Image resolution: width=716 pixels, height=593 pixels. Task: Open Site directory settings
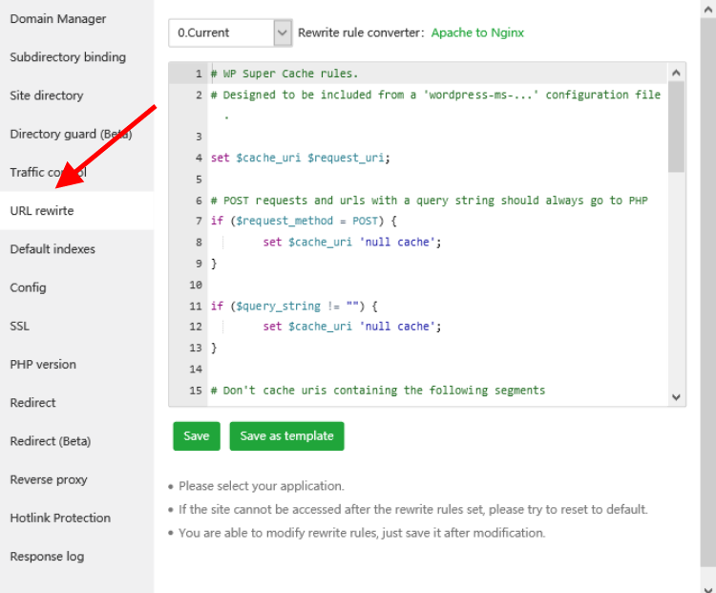(x=47, y=95)
